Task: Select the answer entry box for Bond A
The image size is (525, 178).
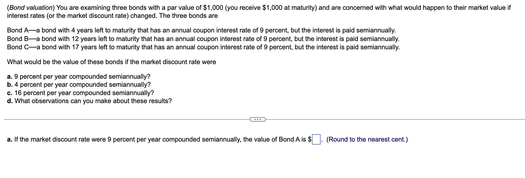Action: (316, 139)
